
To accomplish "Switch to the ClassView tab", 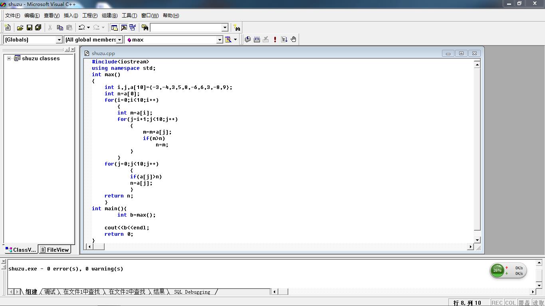I will 21,250.
